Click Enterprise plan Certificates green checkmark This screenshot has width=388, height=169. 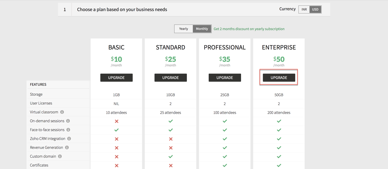279,166
